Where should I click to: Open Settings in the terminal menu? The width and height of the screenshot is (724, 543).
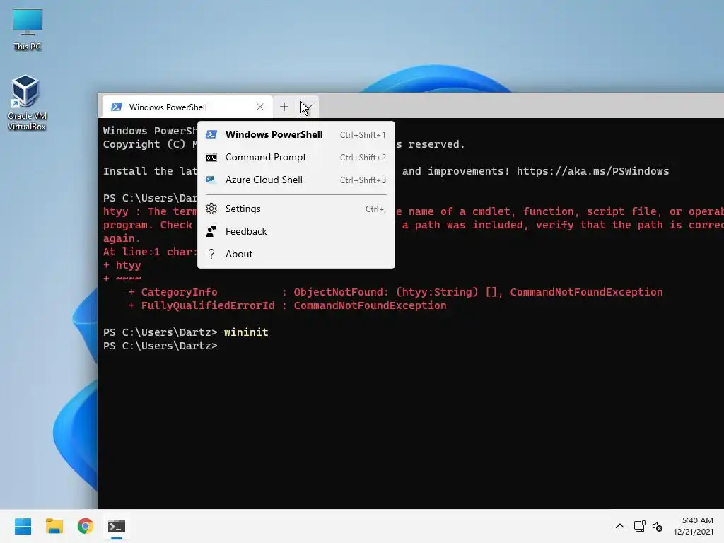point(296,209)
